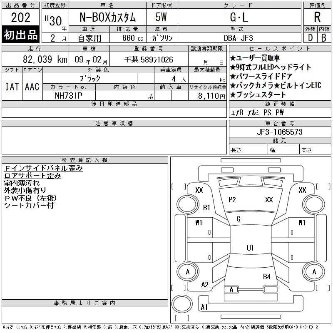Click the B4 mark on the diagram
333x333 pixels.
pos(267,277)
